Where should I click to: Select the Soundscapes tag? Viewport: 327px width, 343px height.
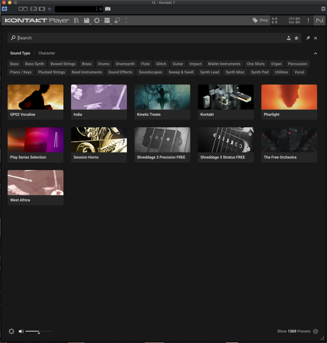(x=150, y=72)
